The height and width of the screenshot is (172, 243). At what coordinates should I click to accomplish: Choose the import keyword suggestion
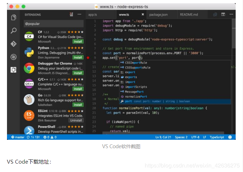(x=175, y=82)
